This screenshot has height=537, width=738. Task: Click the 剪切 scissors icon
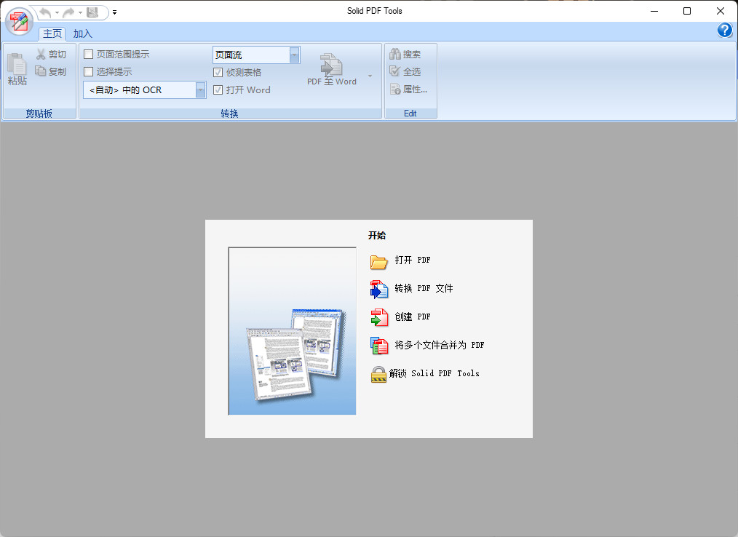pos(41,54)
